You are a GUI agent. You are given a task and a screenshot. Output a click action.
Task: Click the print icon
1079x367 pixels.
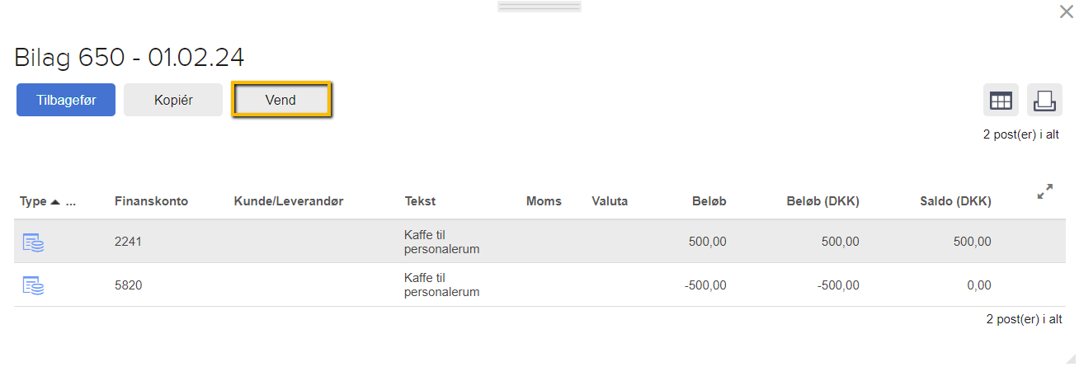(x=1044, y=101)
